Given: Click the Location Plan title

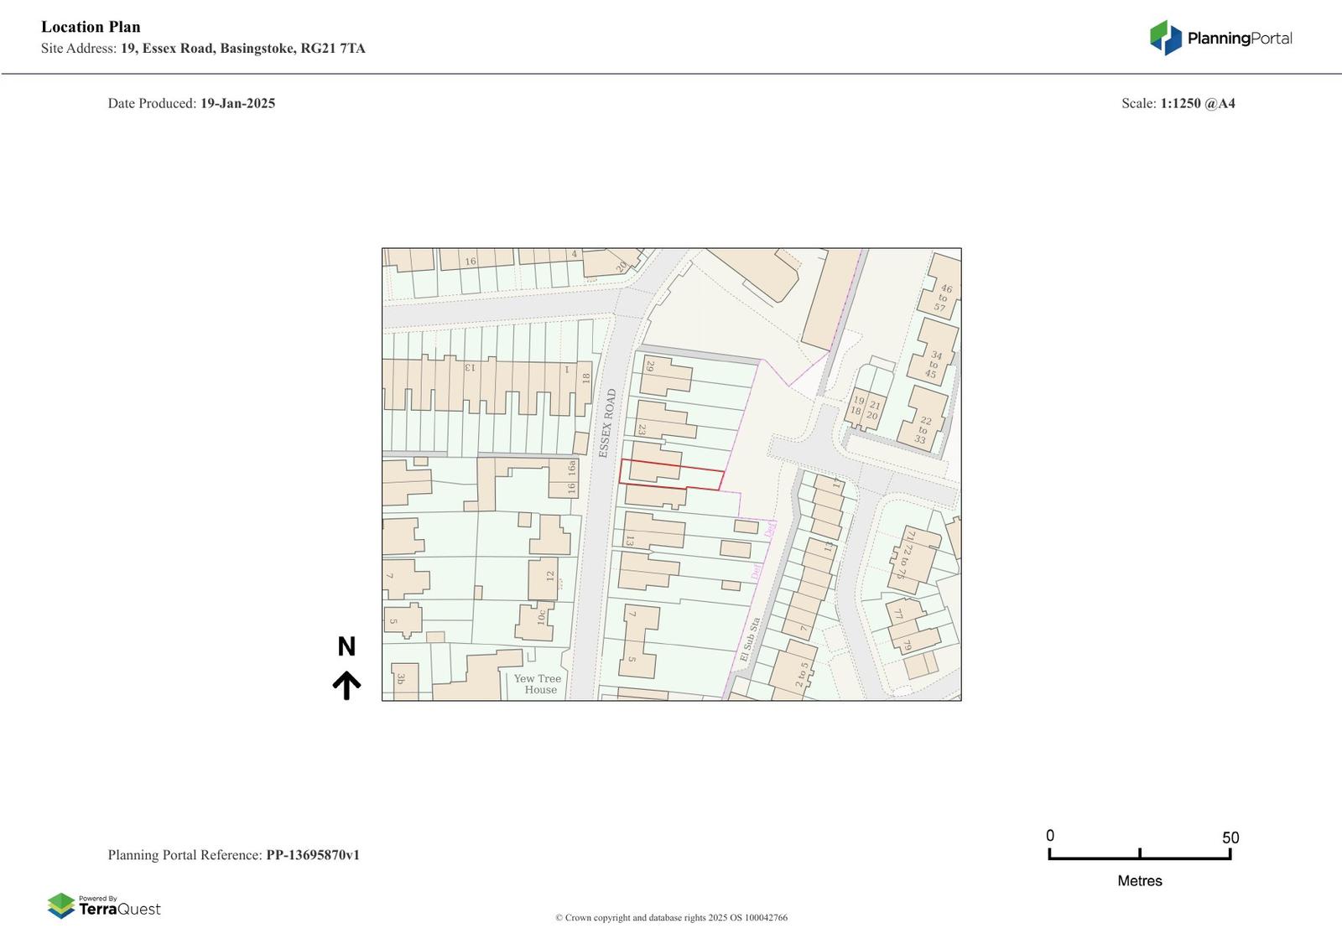Looking at the screenshot, I should [91, 27].
